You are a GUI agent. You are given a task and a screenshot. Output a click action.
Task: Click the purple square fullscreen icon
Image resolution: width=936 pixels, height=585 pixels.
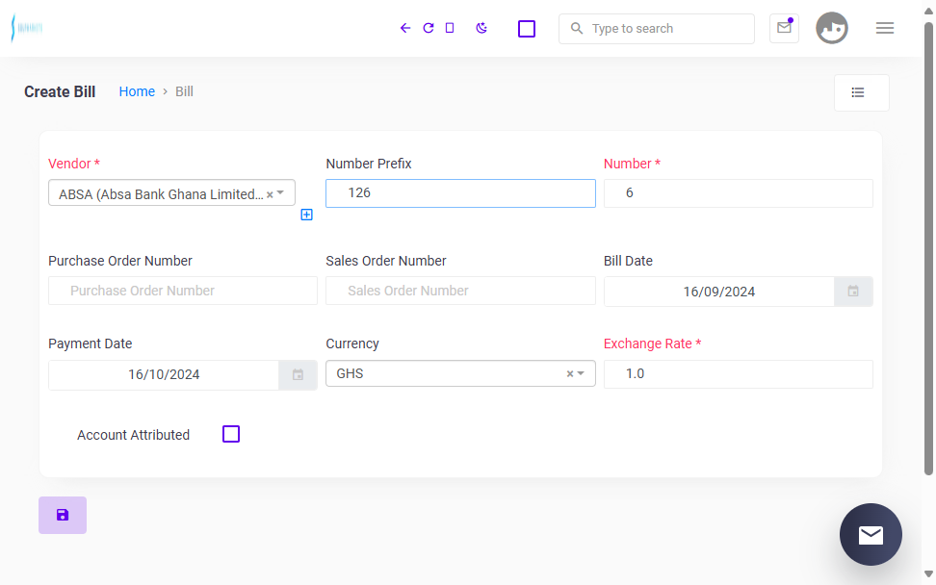click(527, 29)
